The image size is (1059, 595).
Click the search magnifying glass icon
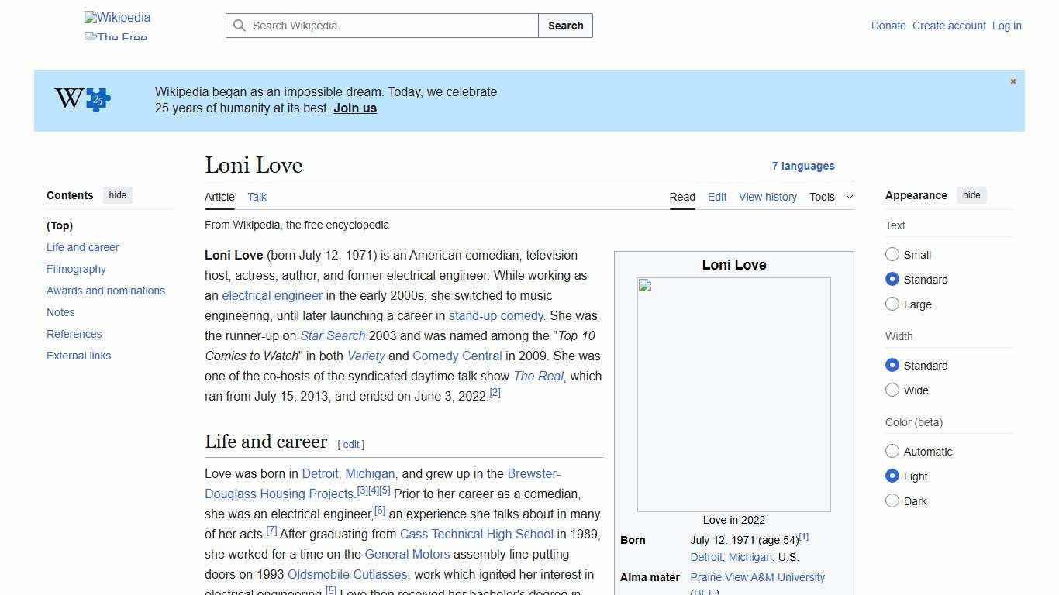(x=240, y=26)
